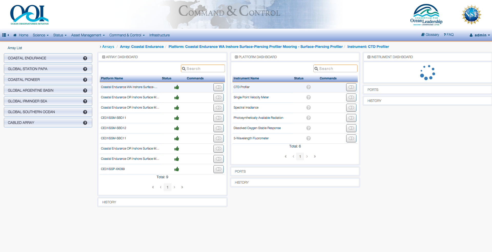The width and height of the screenshot is (492, 252).
Task: Click thumbs-up status icon for CE01ISSM-SBD11
Action: point(177,118)
